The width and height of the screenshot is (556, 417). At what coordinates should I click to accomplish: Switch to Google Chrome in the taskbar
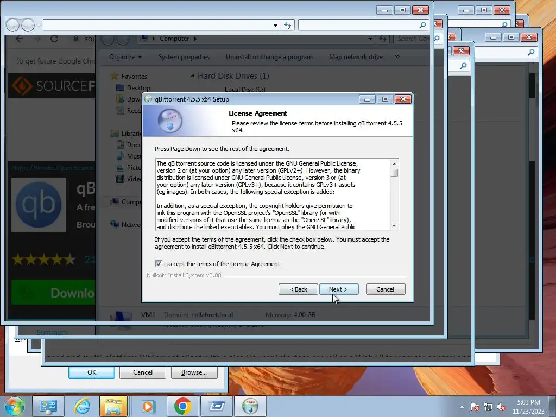[x=182, y=406]
